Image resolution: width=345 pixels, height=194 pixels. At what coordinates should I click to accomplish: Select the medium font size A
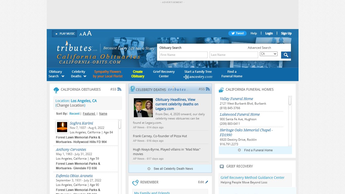pos(85,34)
